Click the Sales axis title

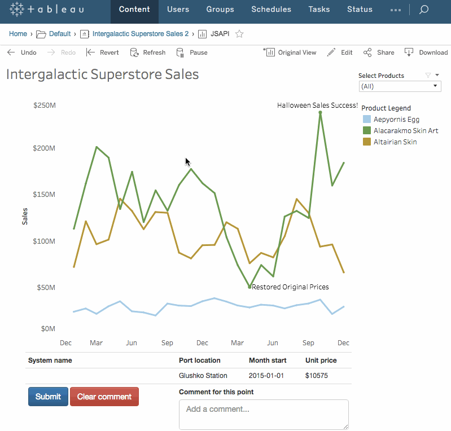click(x=25, y=216)
